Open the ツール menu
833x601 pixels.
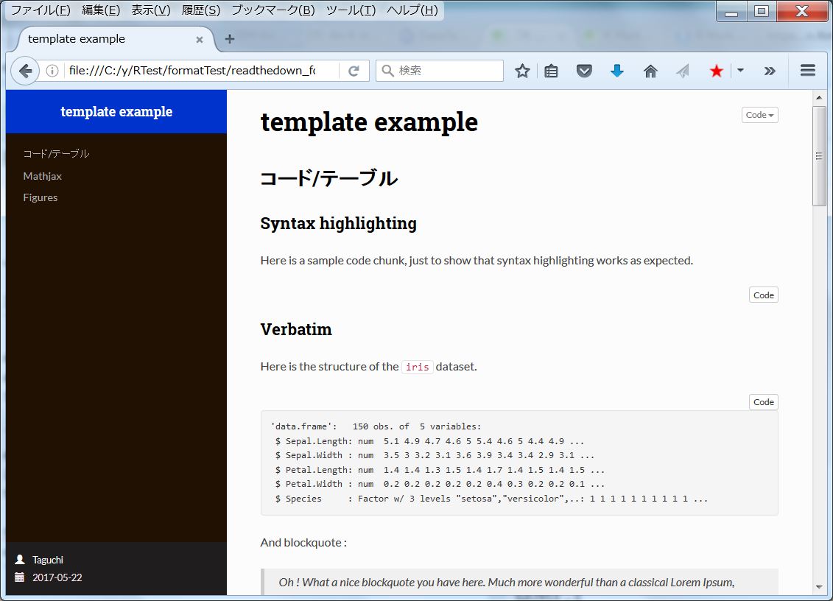[350, 11]
